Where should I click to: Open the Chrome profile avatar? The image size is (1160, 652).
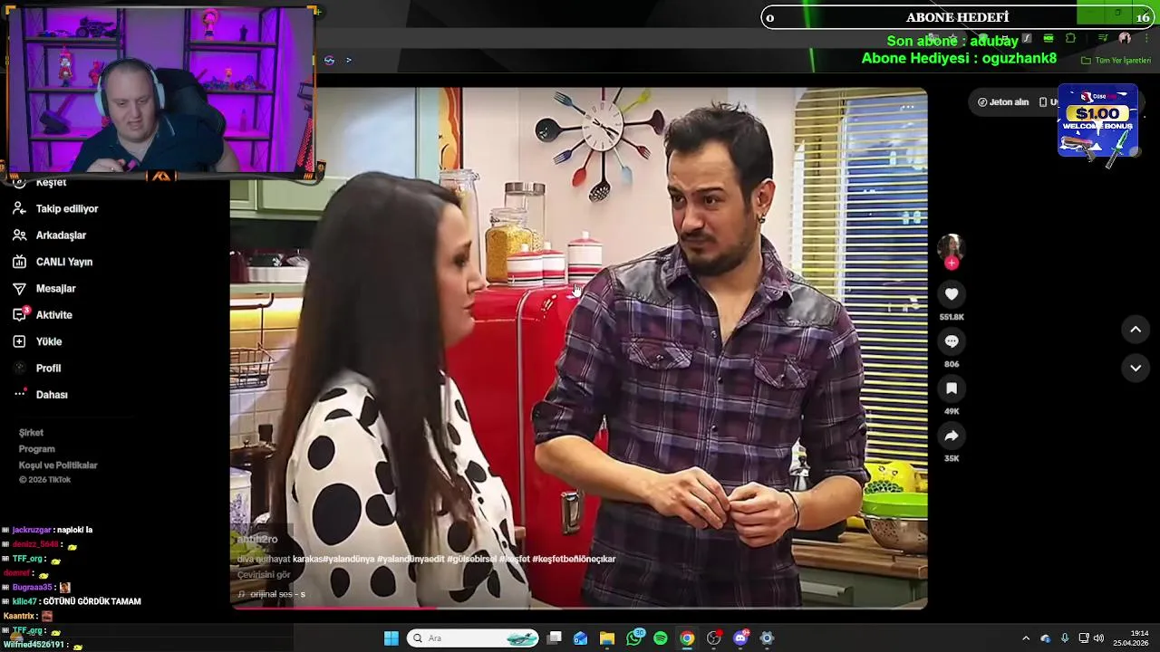(1125, 38)
